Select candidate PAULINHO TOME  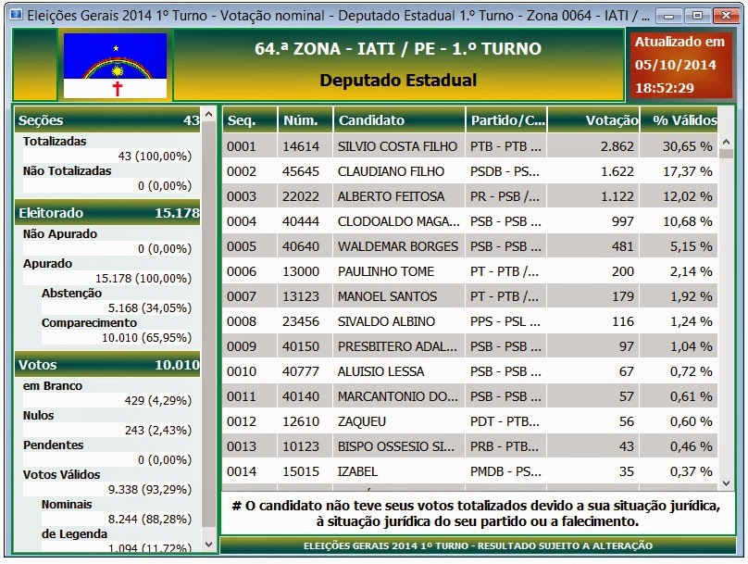[470, 271]
